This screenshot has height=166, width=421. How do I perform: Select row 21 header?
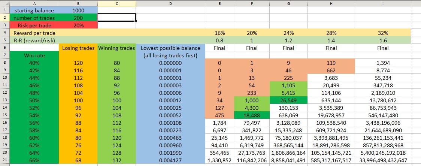pyautogui.click(x=4, y=160)
